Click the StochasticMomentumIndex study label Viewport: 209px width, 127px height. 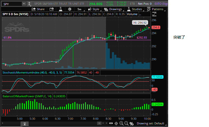(32, 73)
